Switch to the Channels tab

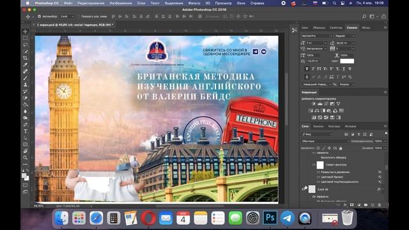318,126
